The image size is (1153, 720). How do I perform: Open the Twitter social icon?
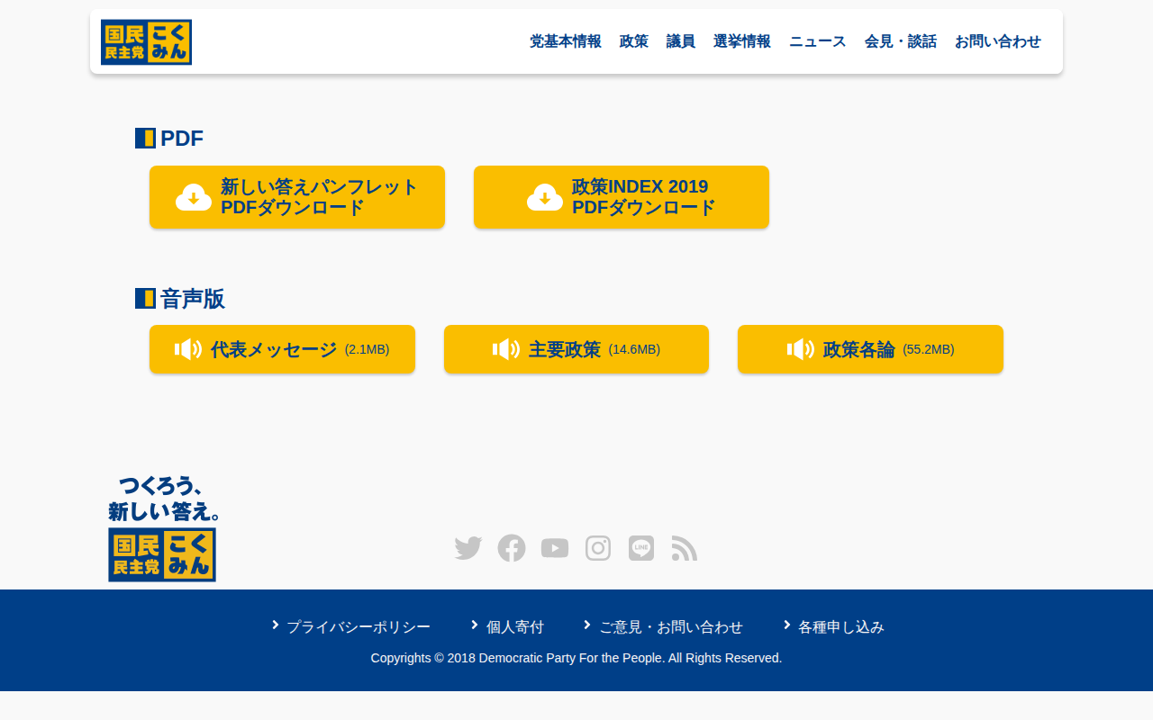tap(468, 548)
